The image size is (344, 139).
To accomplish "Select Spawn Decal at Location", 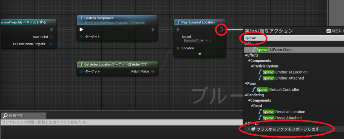I will (x=284, y=112).
